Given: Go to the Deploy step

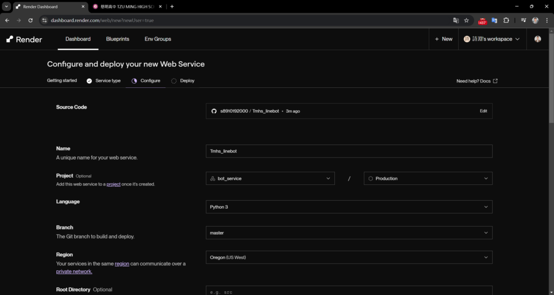Looking at the screenshot, I should [183, 80].
